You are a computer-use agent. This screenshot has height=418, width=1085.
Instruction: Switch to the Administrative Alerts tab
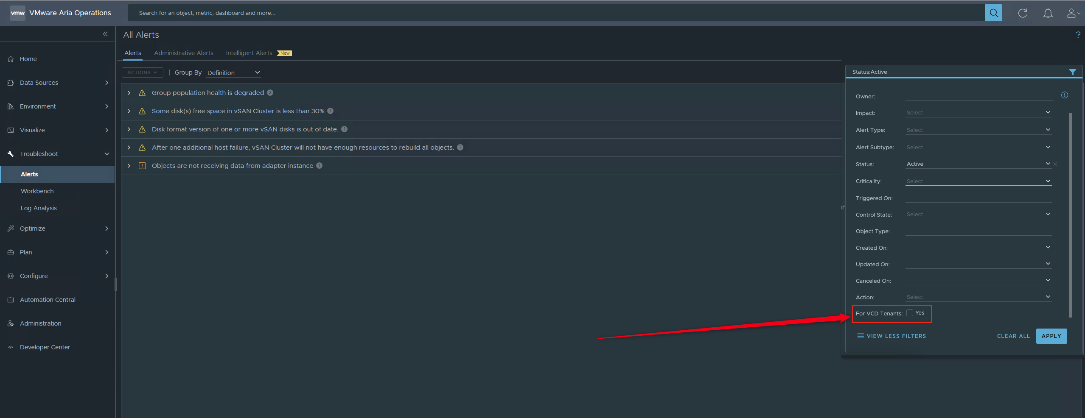tap(184, 53)
